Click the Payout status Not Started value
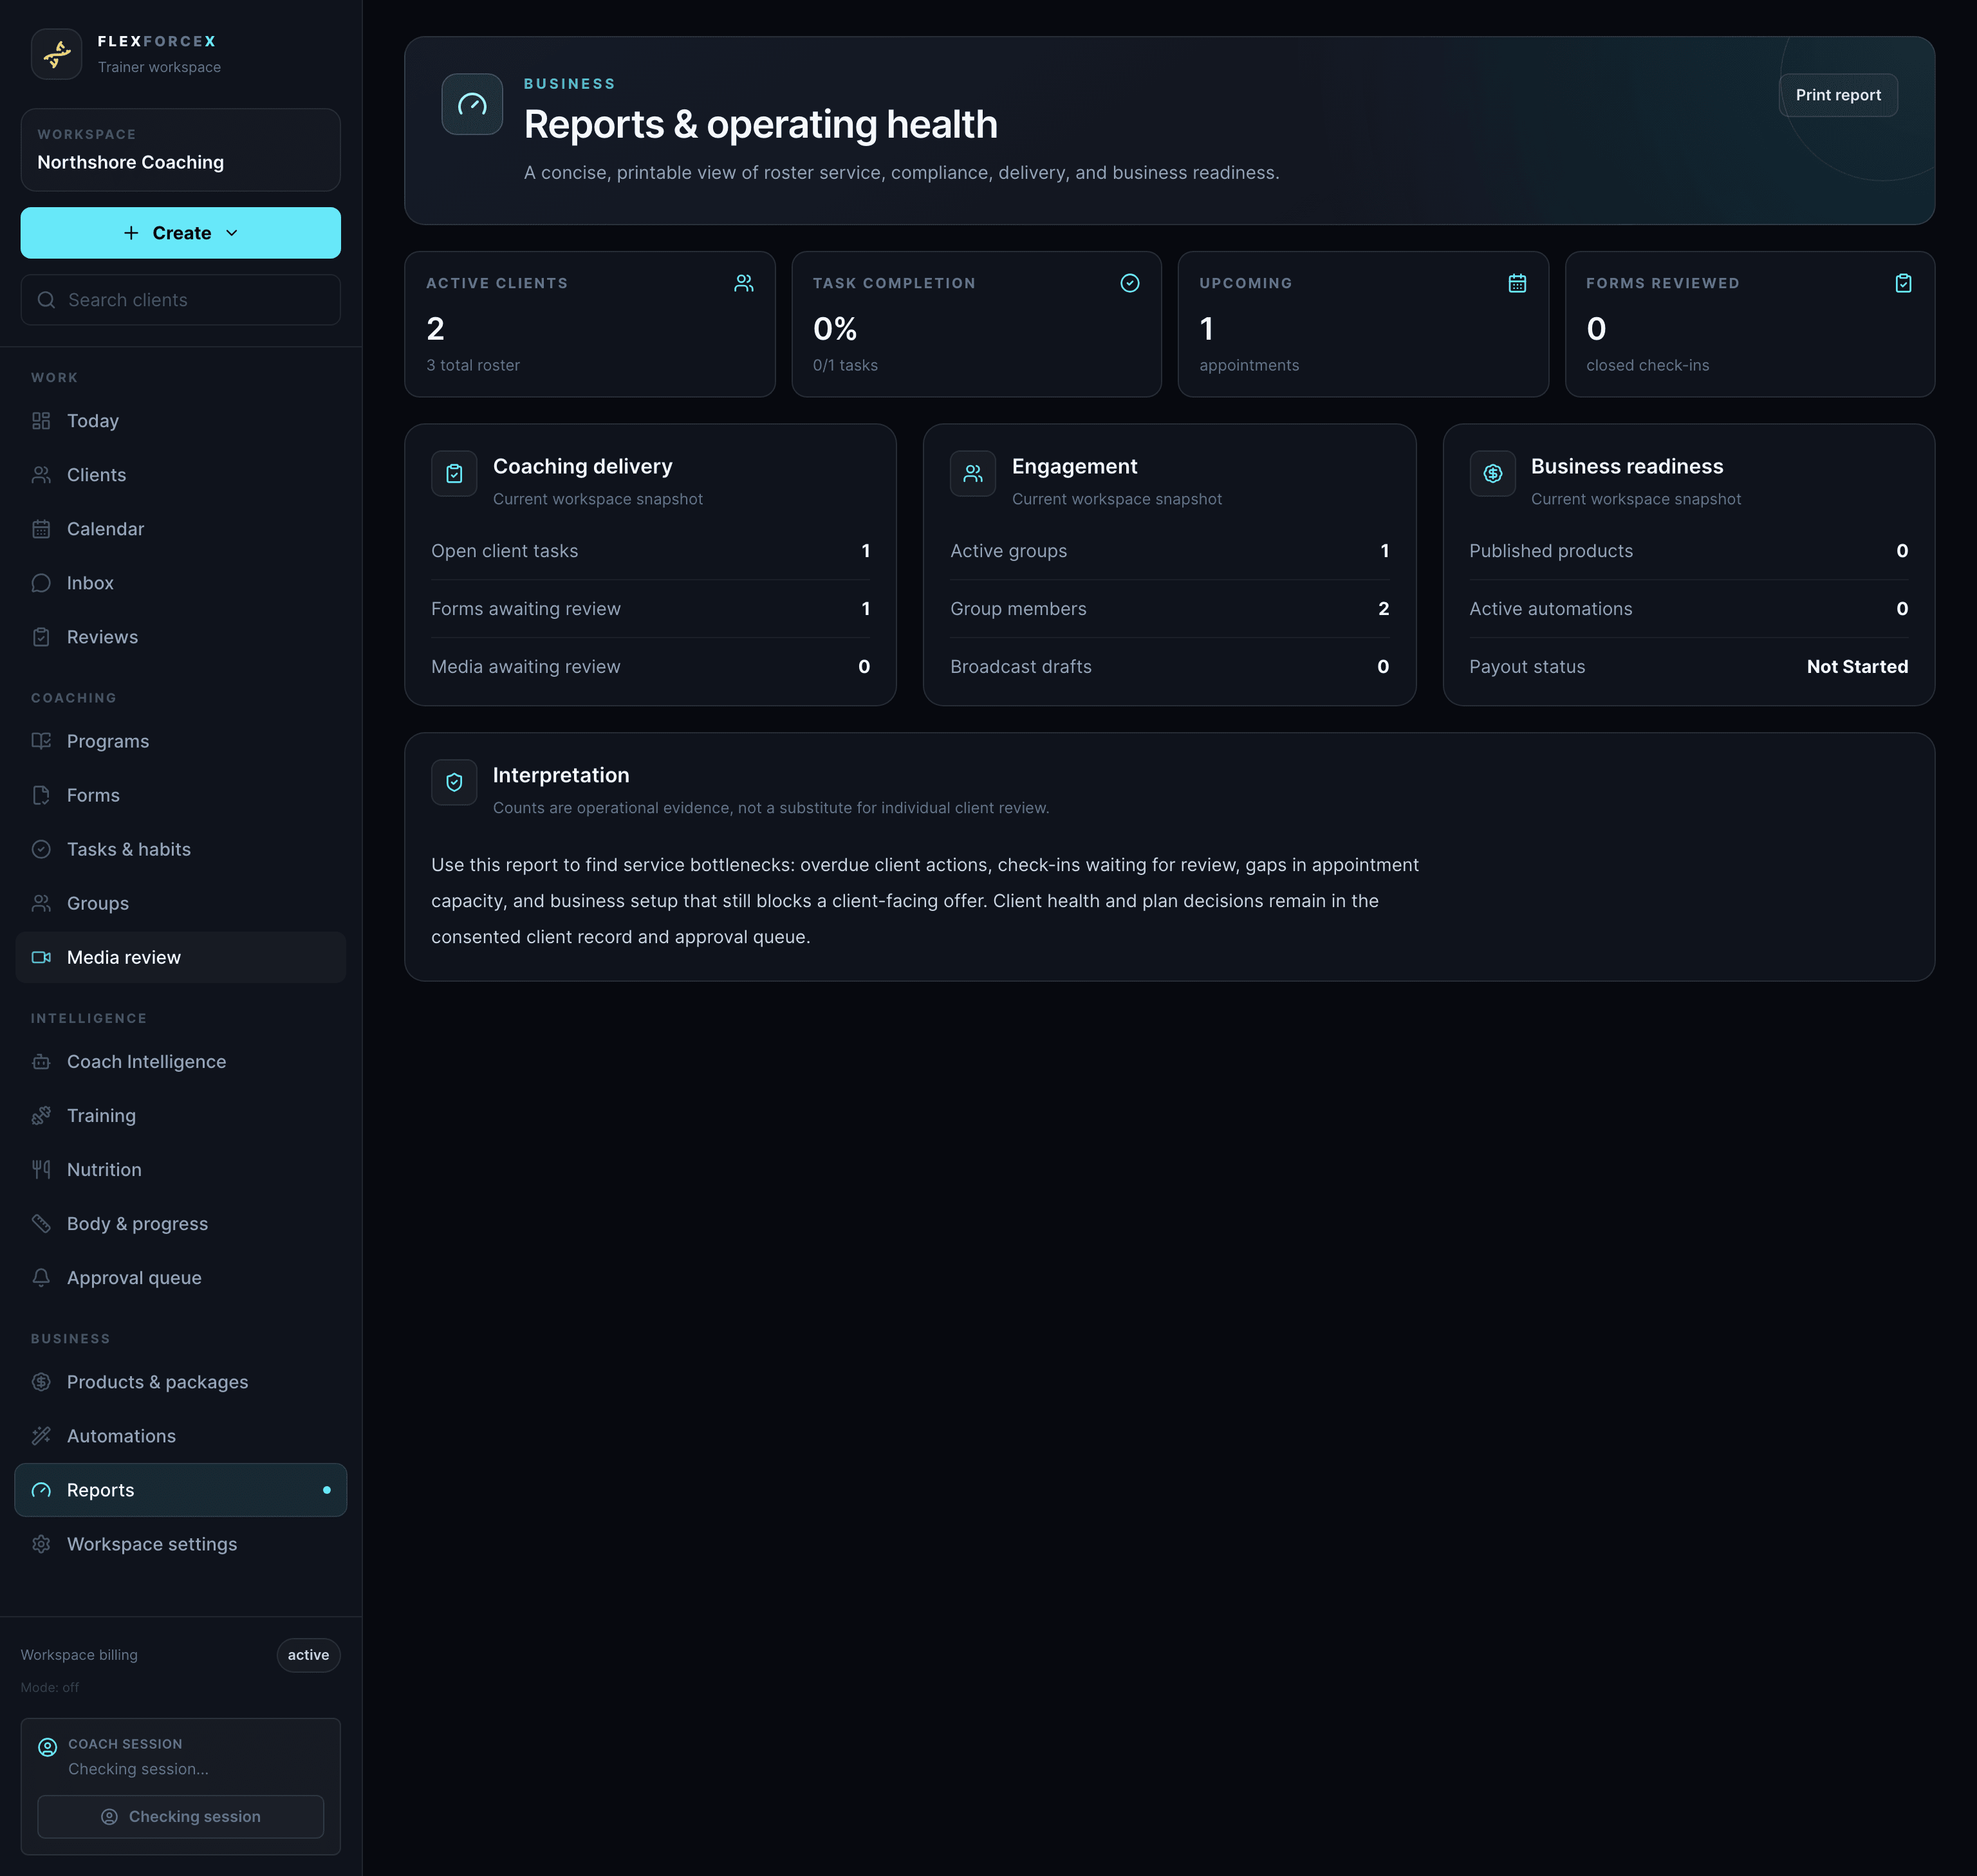The width and height of the screenshot is (1977, 1876). [x=1857, y=667]
